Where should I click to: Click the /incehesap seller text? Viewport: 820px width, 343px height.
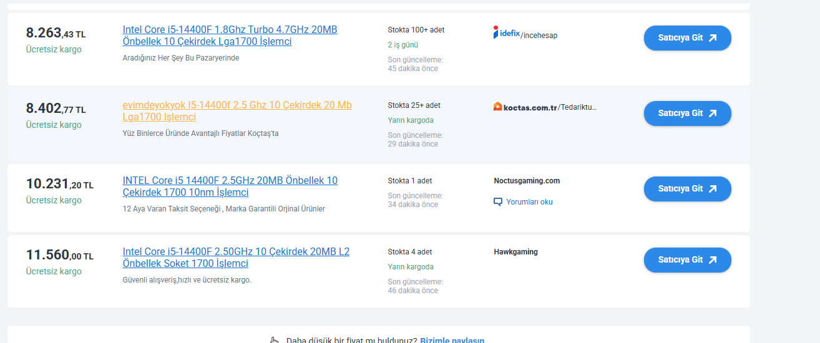coord(539,36)
